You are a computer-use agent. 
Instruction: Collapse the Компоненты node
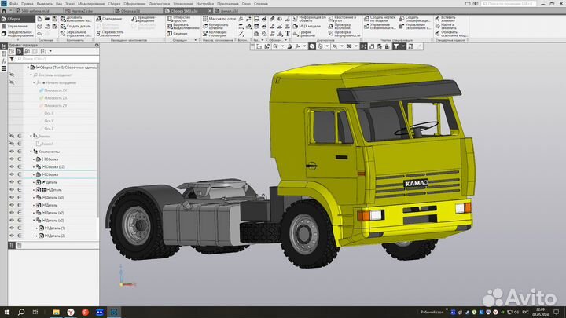click(31, 152)
